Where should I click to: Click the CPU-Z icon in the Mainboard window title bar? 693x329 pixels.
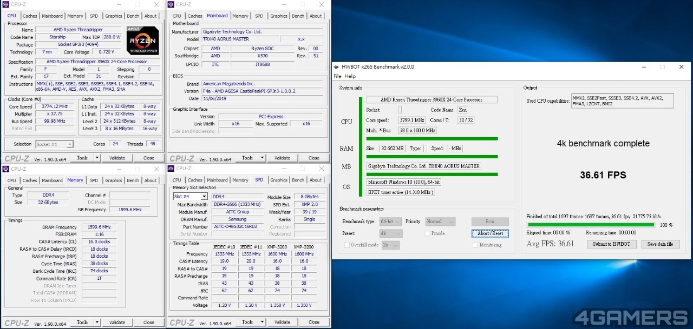(x=171, y=4)
